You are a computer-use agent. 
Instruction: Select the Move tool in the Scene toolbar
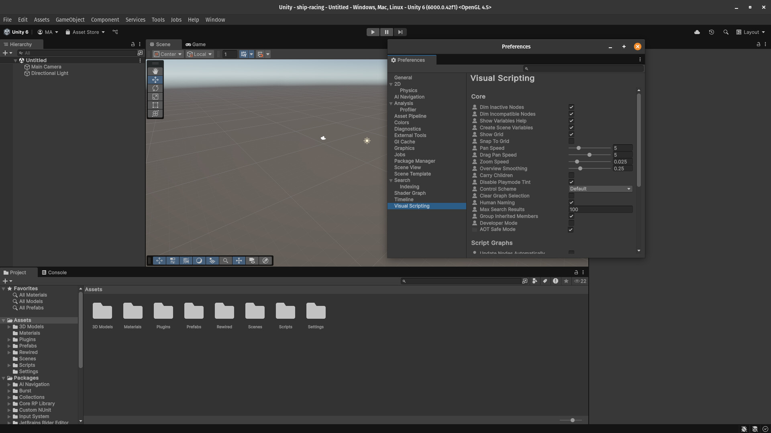click(155, 80)
